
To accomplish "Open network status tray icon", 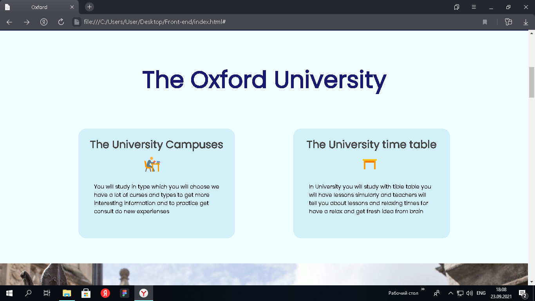I will click(x=460, y=293).
